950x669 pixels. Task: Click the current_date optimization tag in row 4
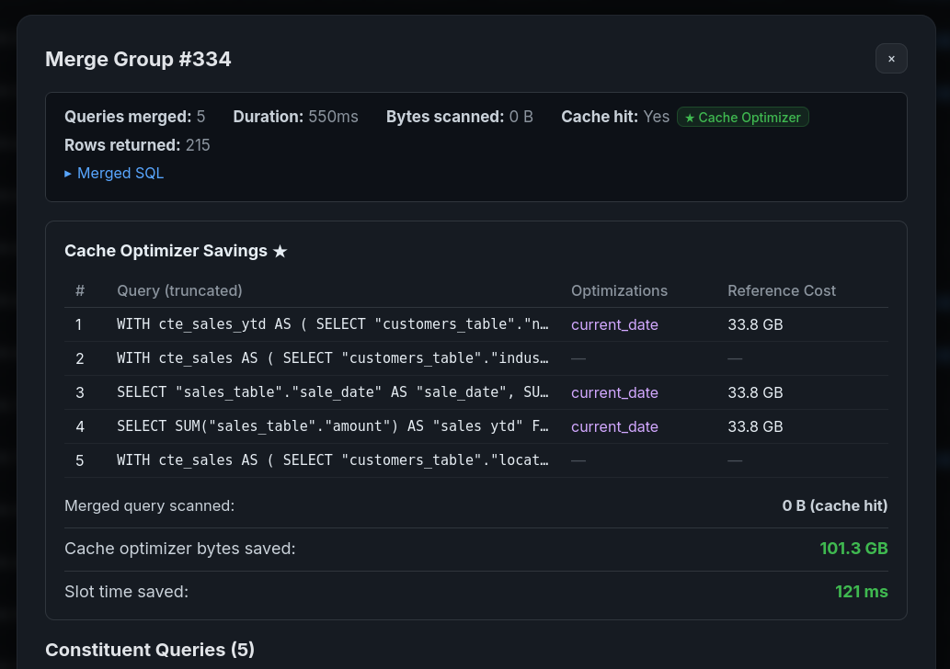pos(614,426)
